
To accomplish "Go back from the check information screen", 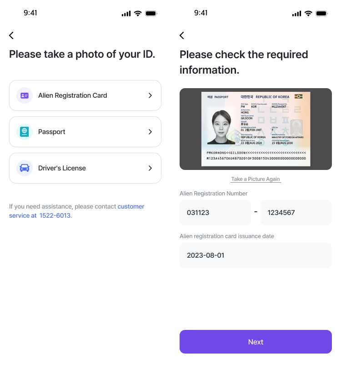I will pos(181,35).
